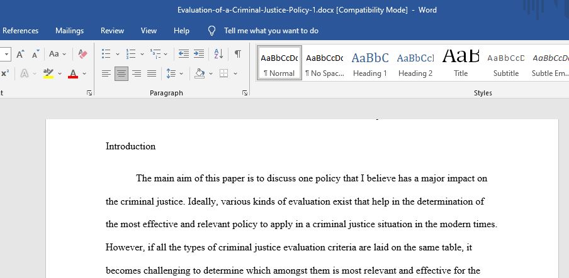Increase paragraph indent
The image size is (569, 278).
click(x=199, y=54)
